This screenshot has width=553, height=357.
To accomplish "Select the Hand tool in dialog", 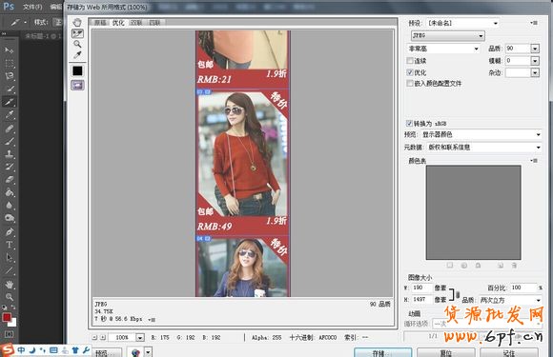I will point(77,23).
